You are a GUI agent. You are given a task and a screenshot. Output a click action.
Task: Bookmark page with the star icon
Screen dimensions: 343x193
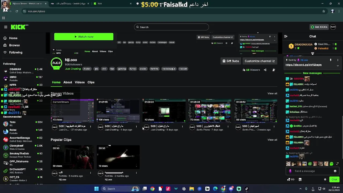point(324,11)
